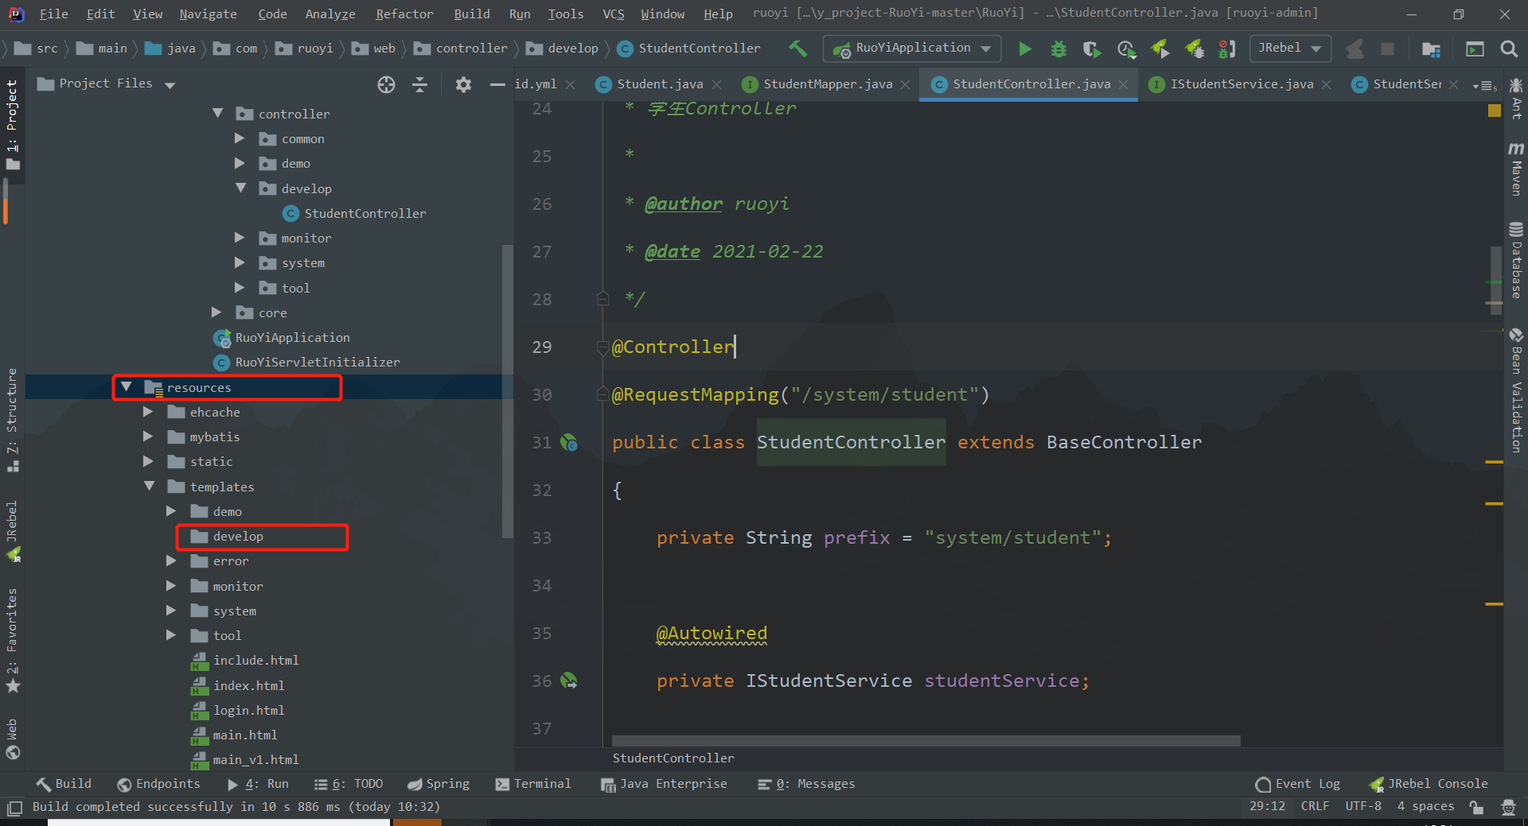The image size is (1528, 826).
Task: Open the Bean Validation side panel
Action: [1516, 390]
